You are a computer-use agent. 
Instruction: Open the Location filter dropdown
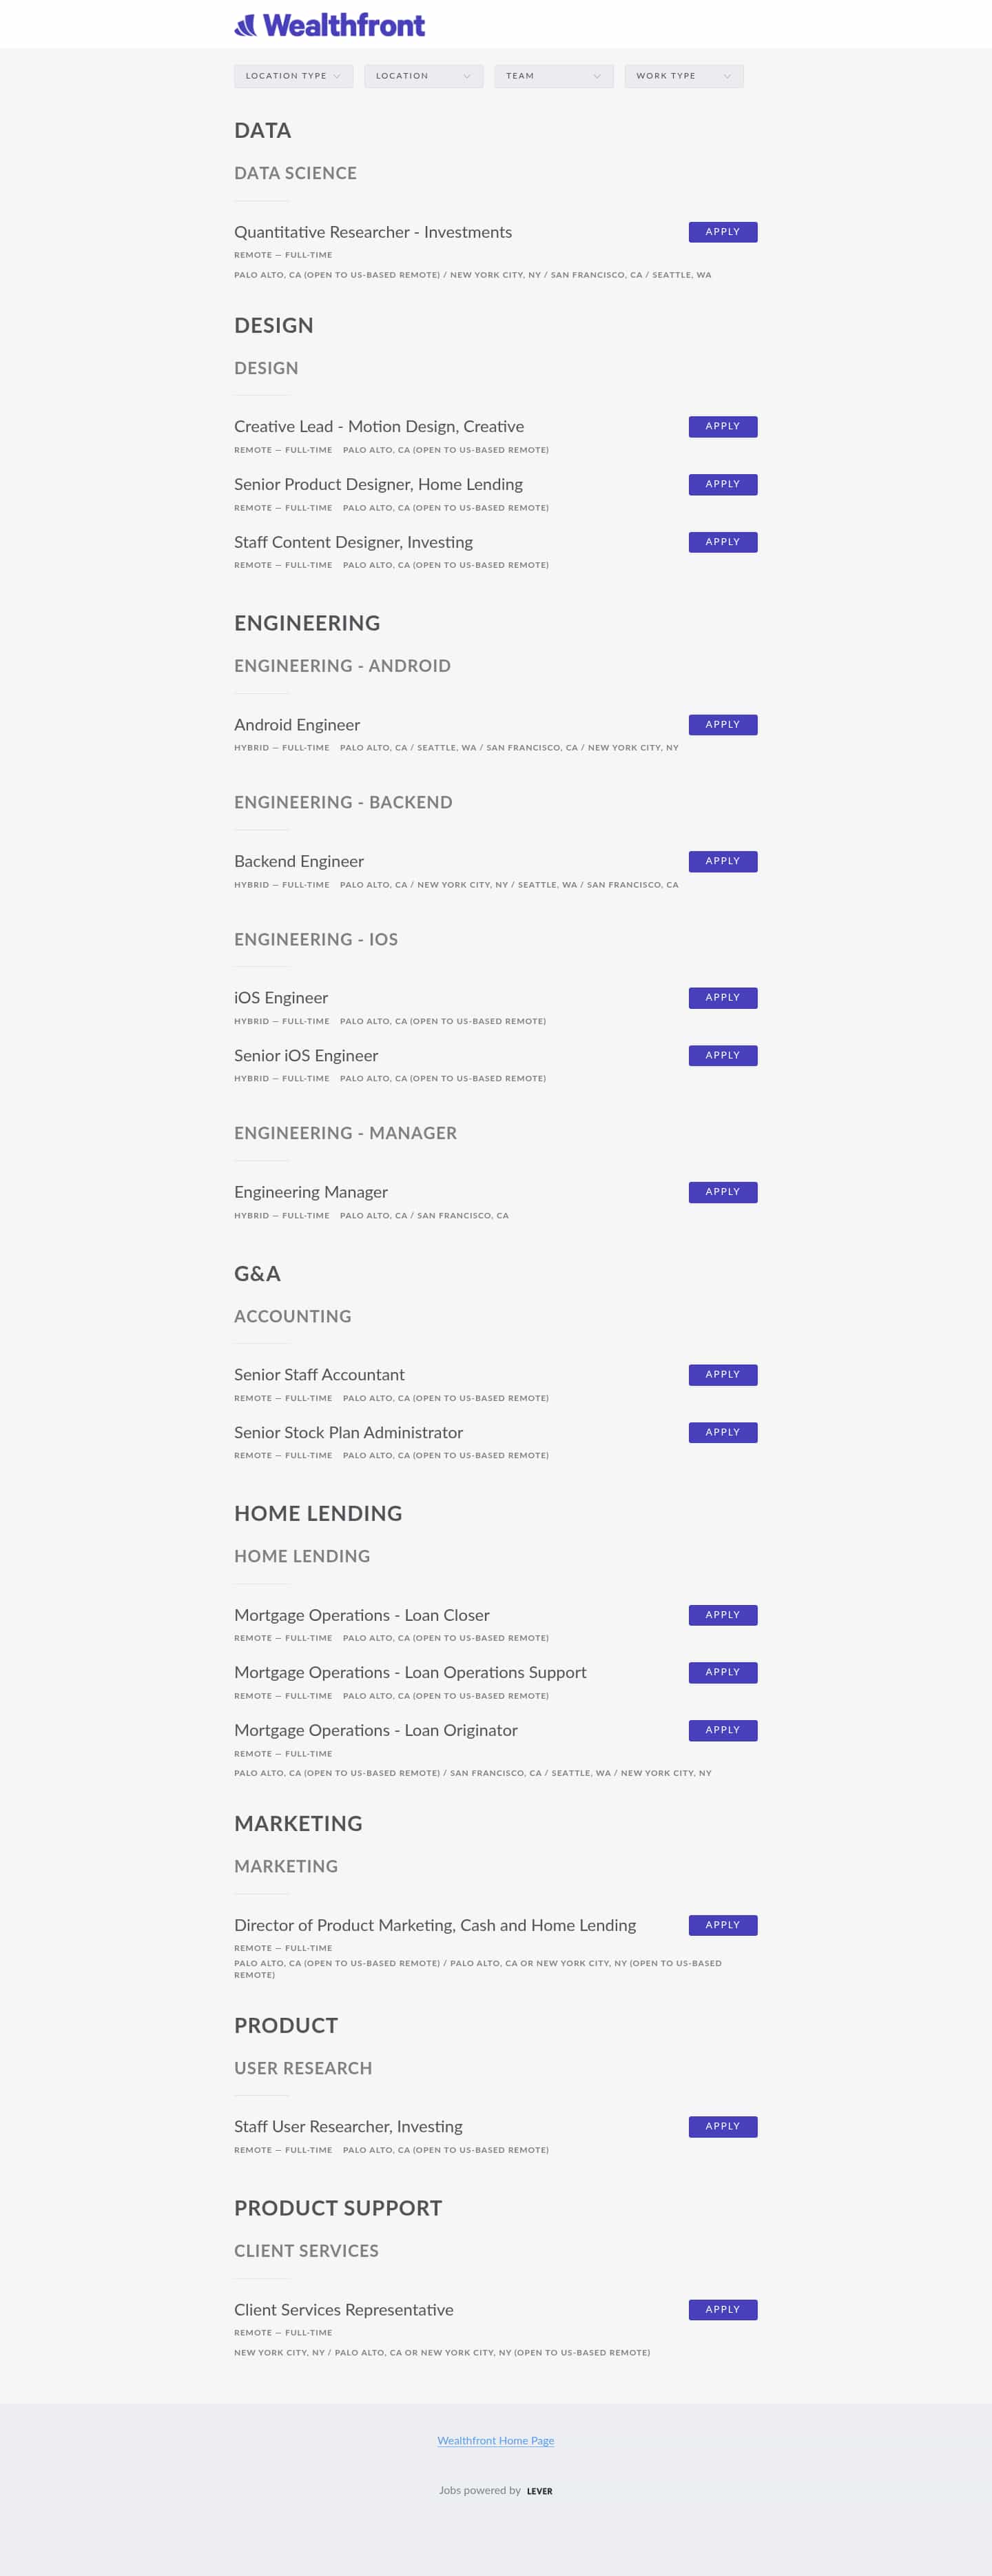pyautogui.click(x=423, y=75)
